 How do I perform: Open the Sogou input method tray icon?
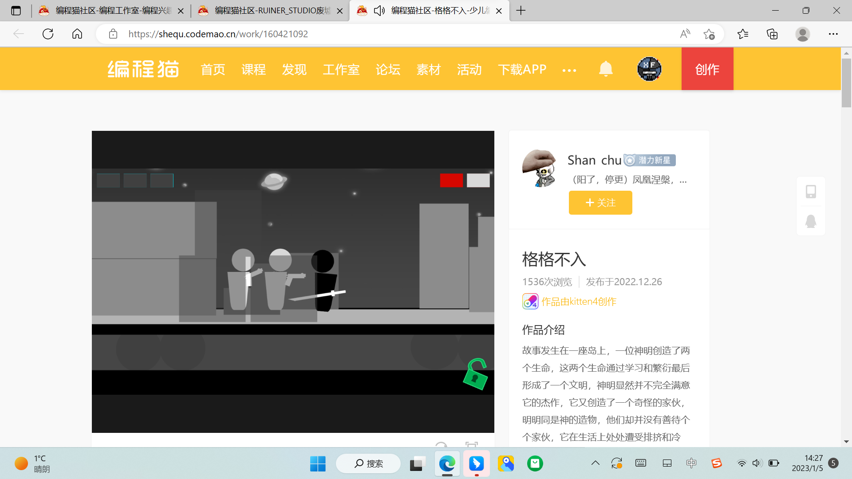pos(717,463)
